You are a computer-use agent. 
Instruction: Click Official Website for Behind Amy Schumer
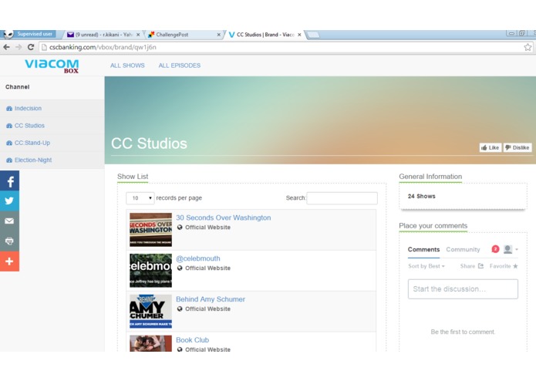pos(207,309)
